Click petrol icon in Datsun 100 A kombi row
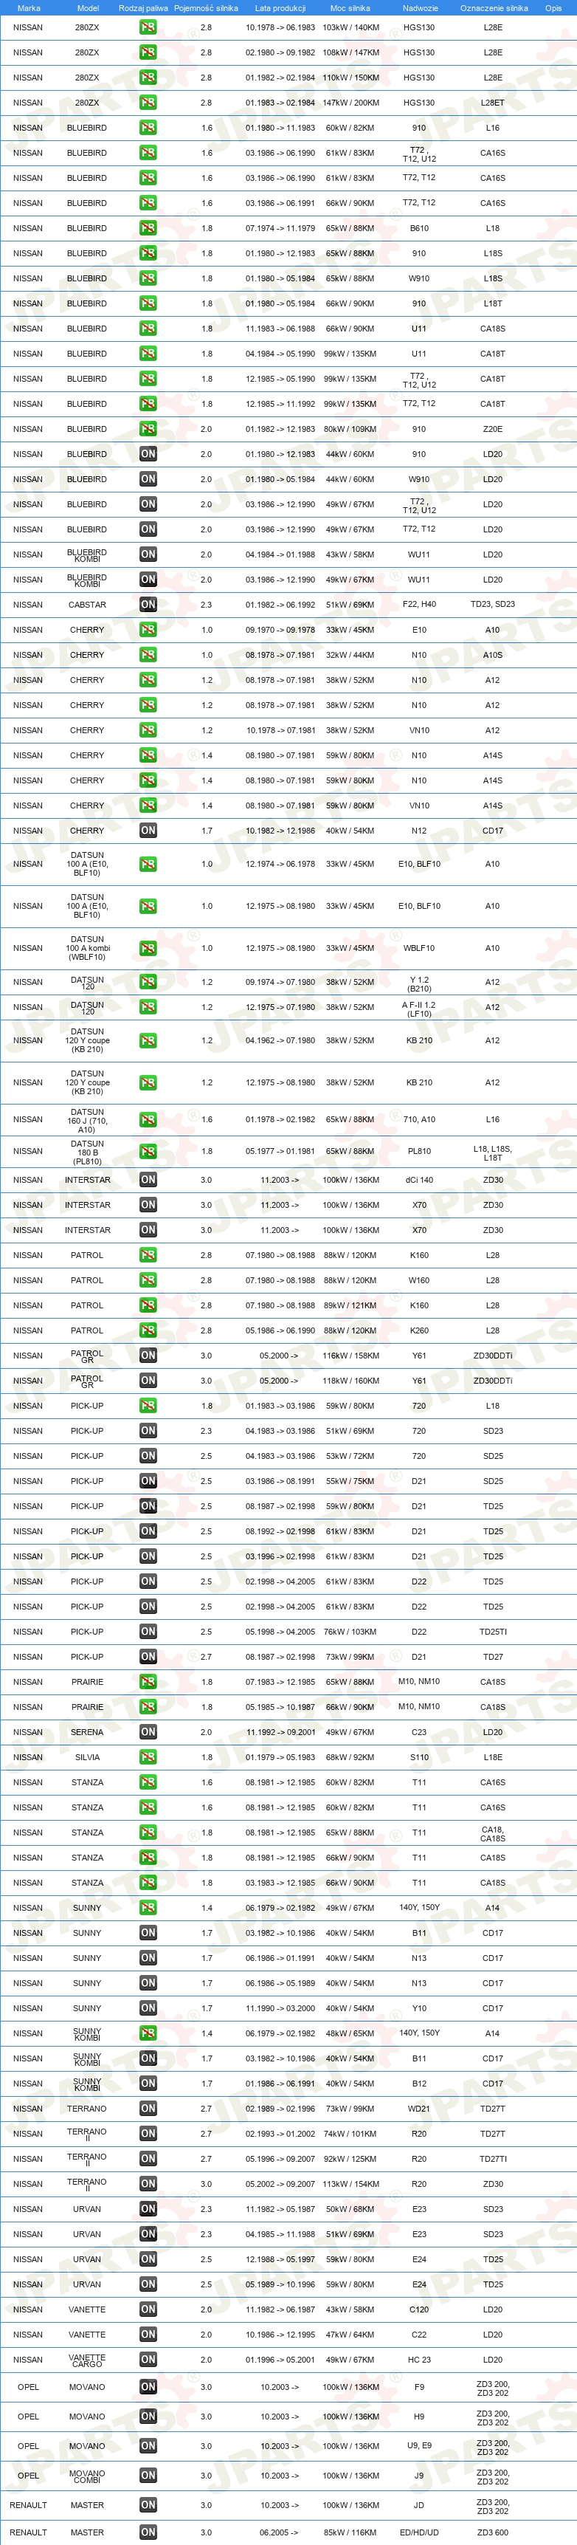The height and width of the screenshot is (2545, 577). pyautogui.click(x=148, y=949)
